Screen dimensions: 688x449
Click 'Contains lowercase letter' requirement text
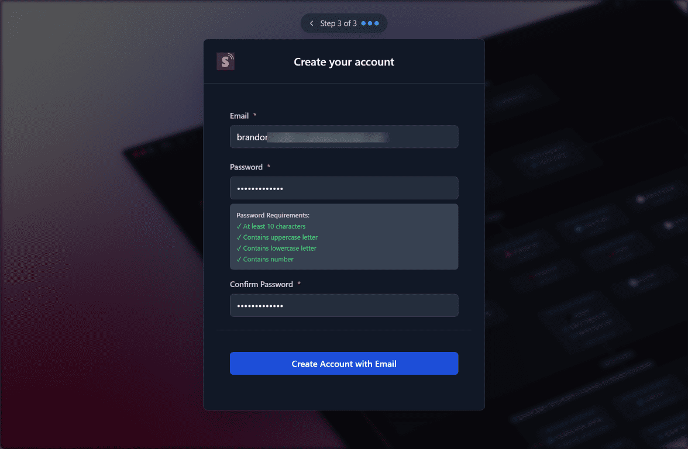[x=280, y=248]
